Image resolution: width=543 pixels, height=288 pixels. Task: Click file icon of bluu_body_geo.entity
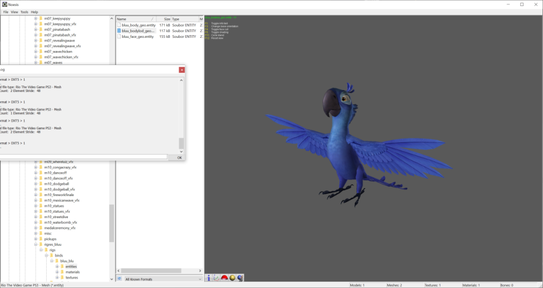pyautogui.click(x=119, y=25)
